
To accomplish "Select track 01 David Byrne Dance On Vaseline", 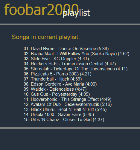I will click(66, 49).
